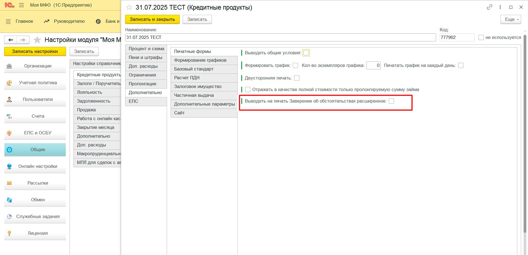Open the 'Формирование графиков' subtab
Viewport: 528px width, 255px height.
coord(204,60)
